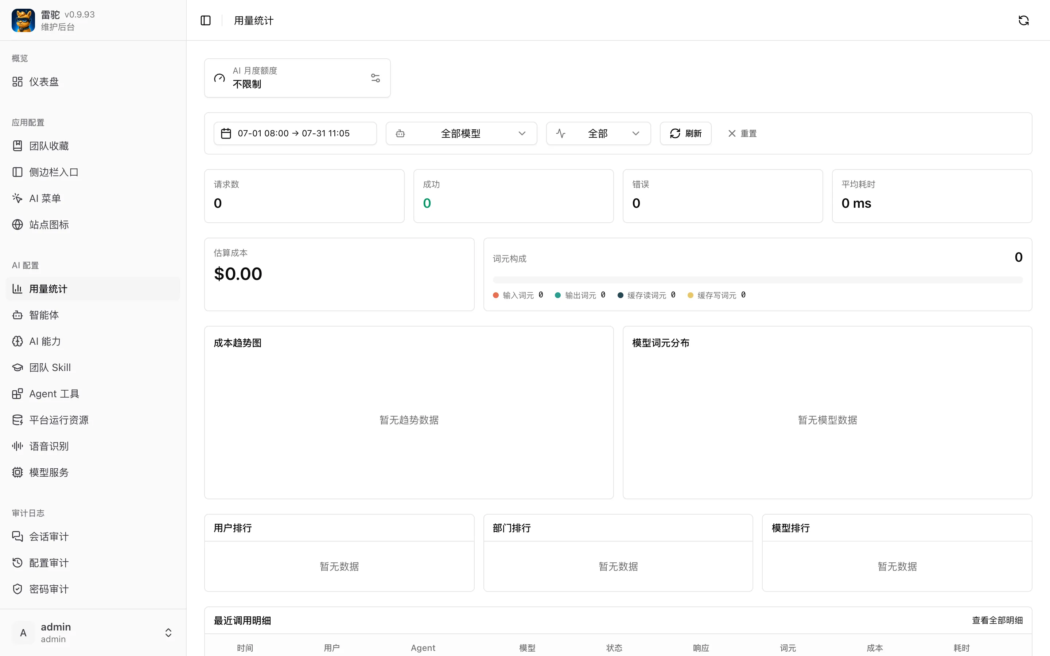Viewport: 1050px width, 656px height.
Task: Open the 全部 status filter dropdown
Action: pos(598,133)
